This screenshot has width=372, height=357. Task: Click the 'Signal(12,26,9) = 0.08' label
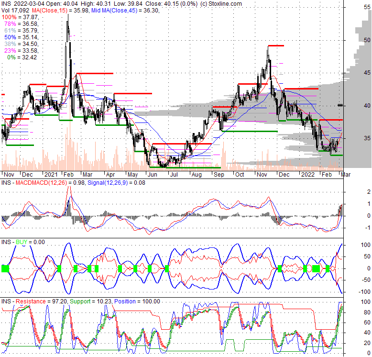pos(116,182)
